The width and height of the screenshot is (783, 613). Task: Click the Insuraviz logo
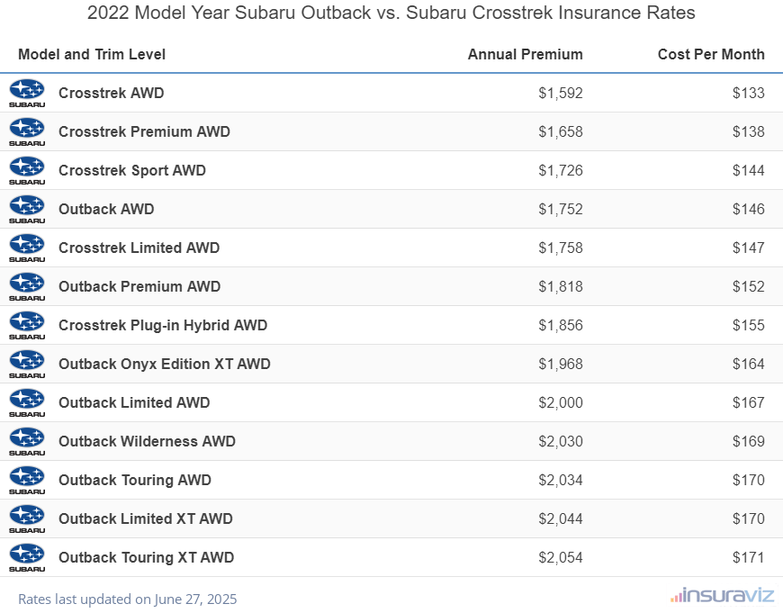pyautogui.click(x=722, y=596)
